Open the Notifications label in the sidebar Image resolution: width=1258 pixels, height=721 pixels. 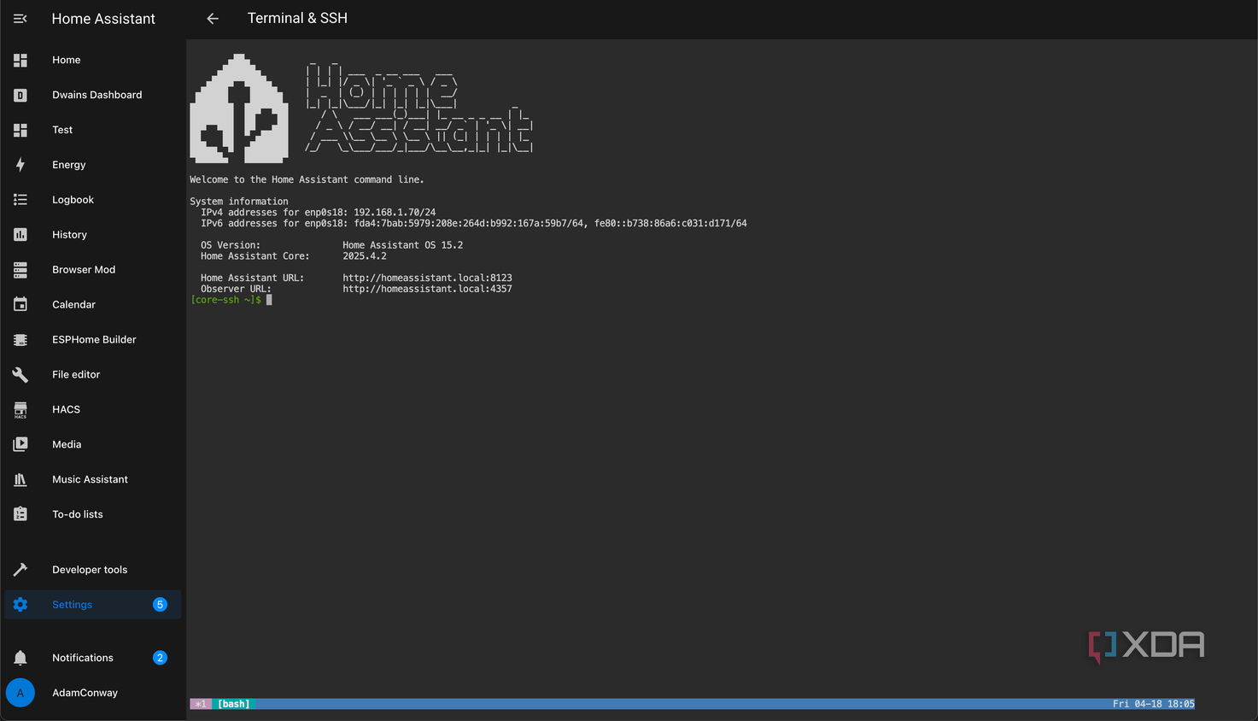pos(83,658)
